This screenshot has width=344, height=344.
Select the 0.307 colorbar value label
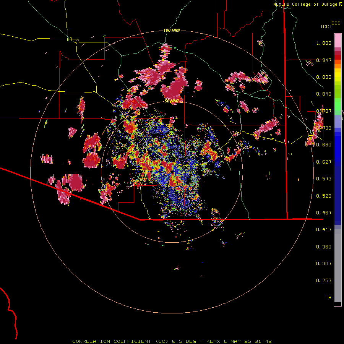point(324,263)
